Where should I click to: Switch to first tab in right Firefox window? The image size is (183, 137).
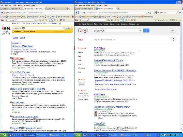(85, 9)
